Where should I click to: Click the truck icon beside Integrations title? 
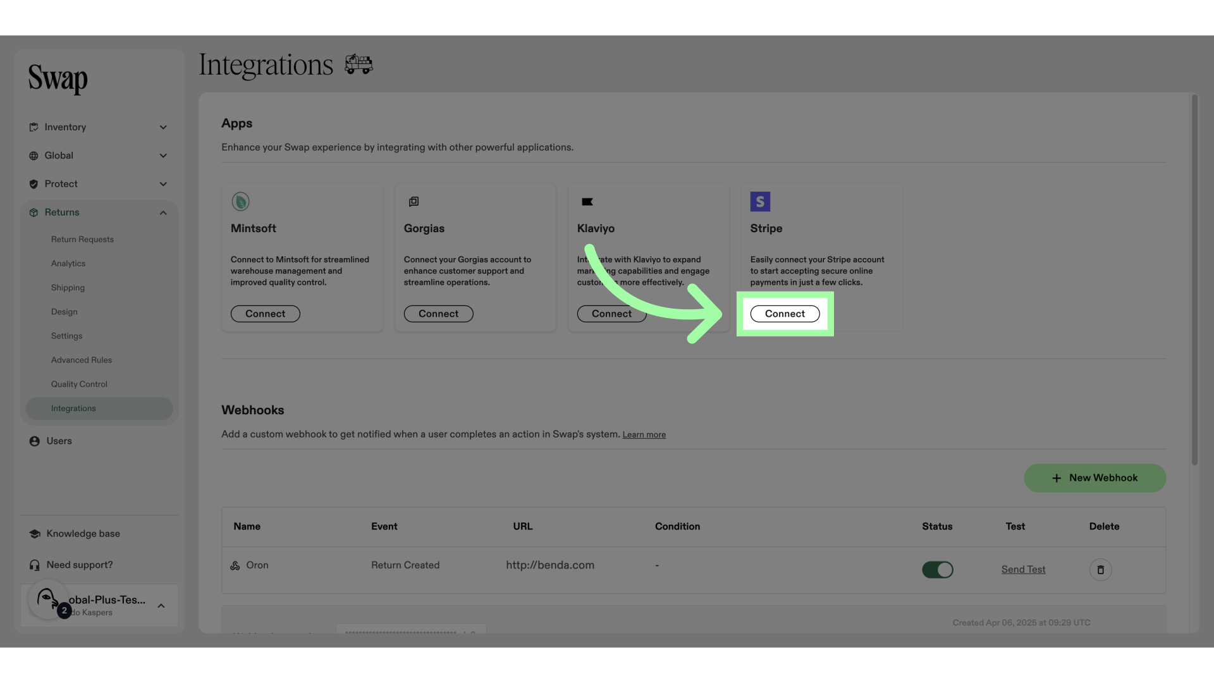(359, 64)
